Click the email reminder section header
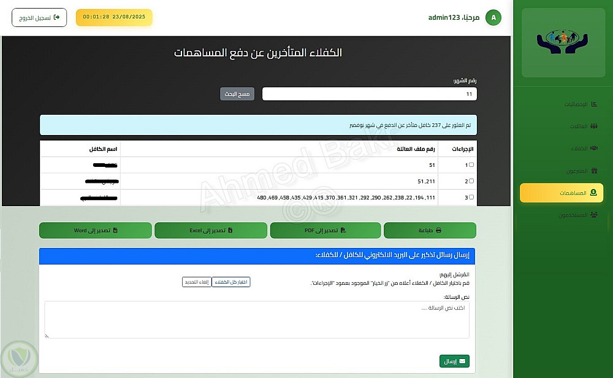Viewport: 613px width, 378px height. 257,255
